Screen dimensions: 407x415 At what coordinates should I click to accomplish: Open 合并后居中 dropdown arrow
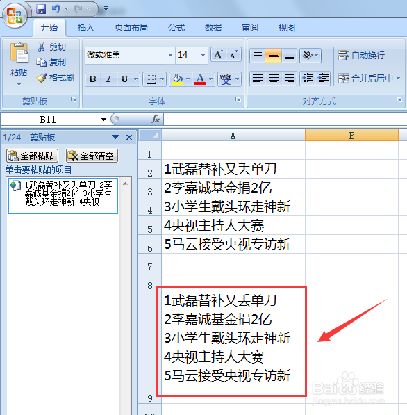398,78
